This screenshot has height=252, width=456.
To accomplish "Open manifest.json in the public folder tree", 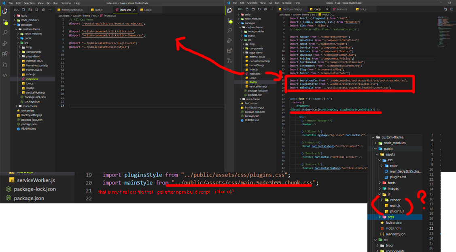I will [x=395, y=234].
